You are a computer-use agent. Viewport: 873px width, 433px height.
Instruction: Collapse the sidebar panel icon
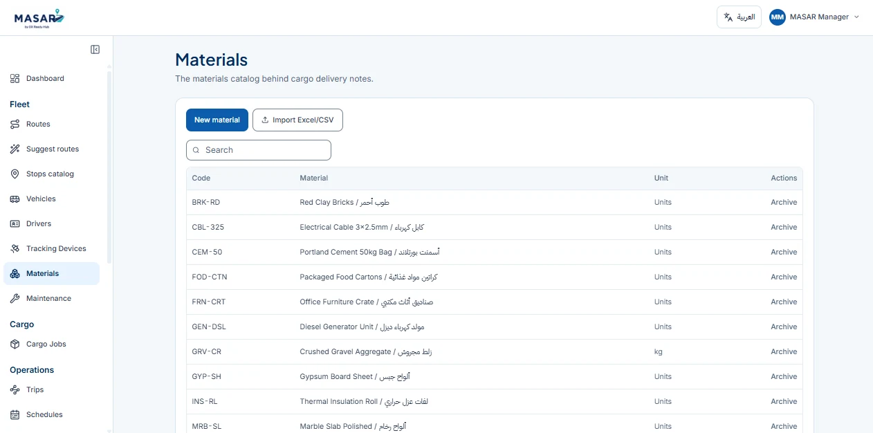point(95,50)
